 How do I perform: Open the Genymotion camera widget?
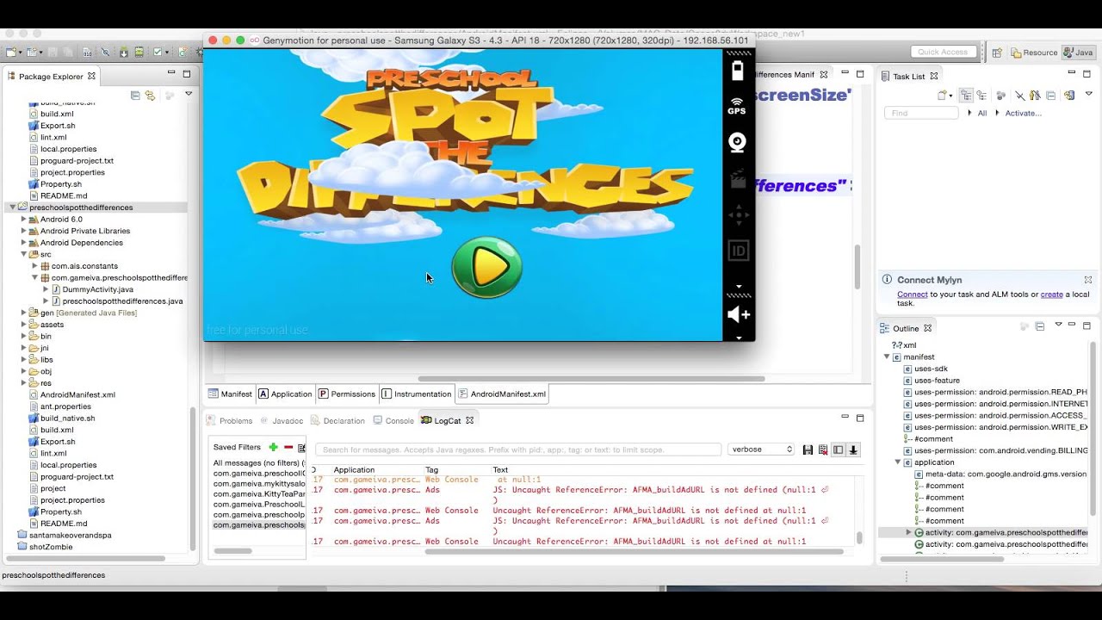point(737,143)
